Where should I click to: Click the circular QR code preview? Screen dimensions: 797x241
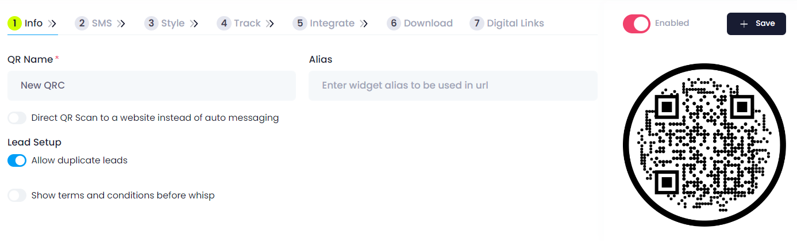click(704, 145)
